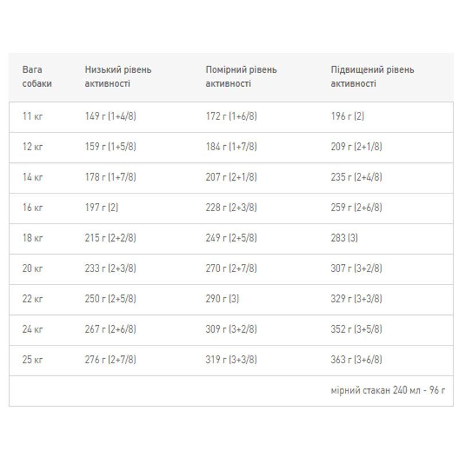The width and height of the screenshot is (459, 459).
Task: Click the 283 (3) cell
Action: point(344,238)
